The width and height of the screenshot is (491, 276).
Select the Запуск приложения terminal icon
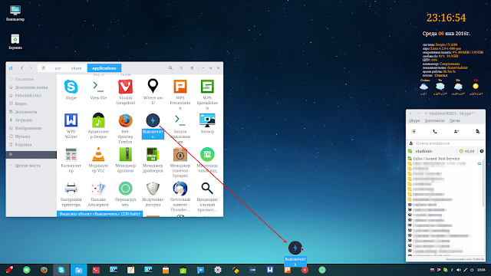click(x=180, y=120)
